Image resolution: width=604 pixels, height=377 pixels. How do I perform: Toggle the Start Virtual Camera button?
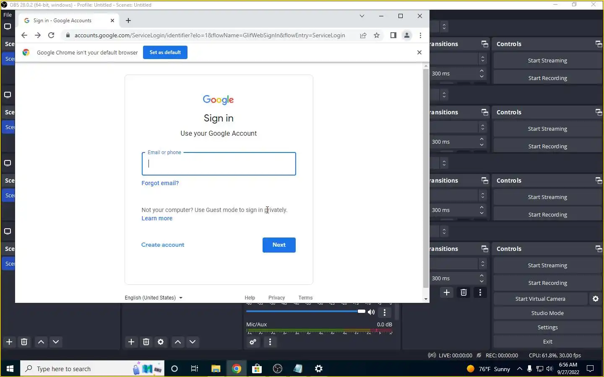coord(540,299)
